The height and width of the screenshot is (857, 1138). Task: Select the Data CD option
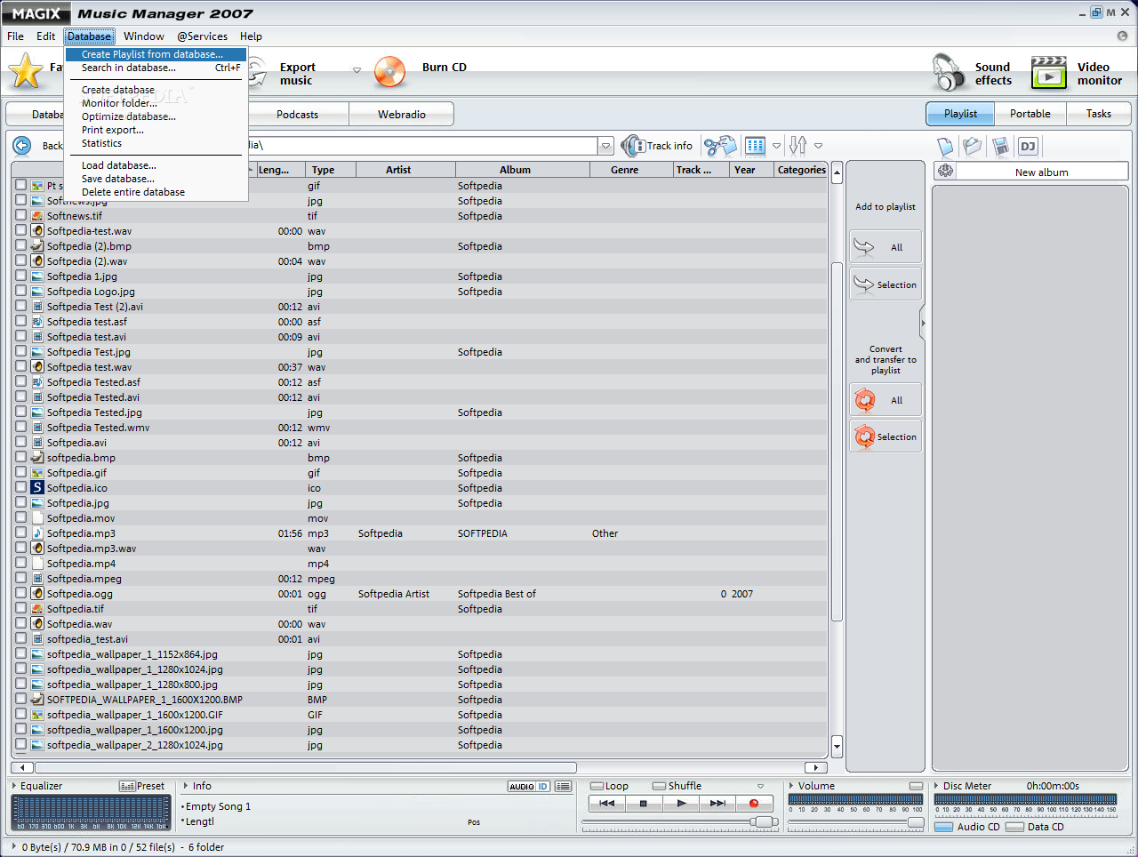coord(1014,827)
